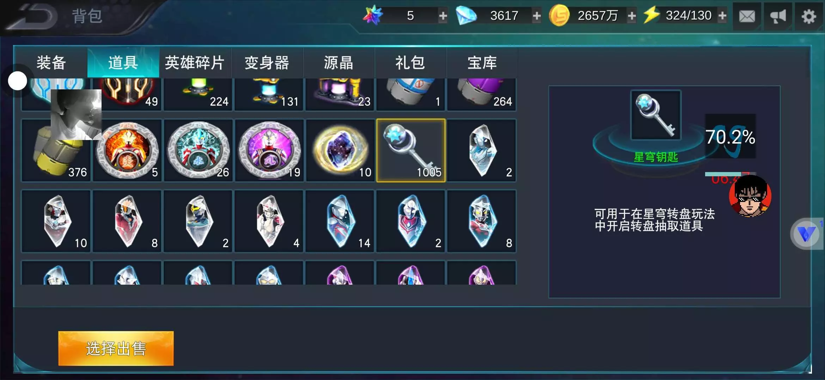Open the 礼包 tab
Viewport: 825px width, 380px height.
[410, 63]
